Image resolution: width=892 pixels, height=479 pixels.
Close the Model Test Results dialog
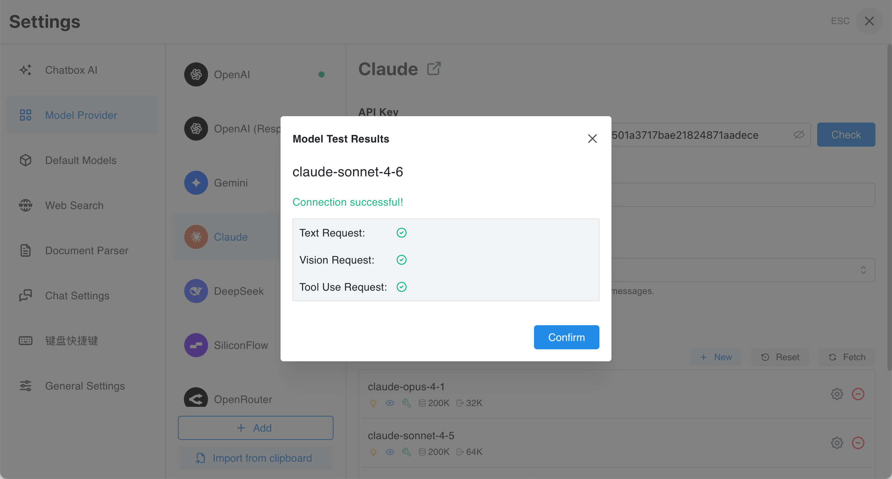[x=592, y=139]
